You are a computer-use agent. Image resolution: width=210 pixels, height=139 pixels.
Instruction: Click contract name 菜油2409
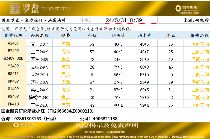point(40,90)
